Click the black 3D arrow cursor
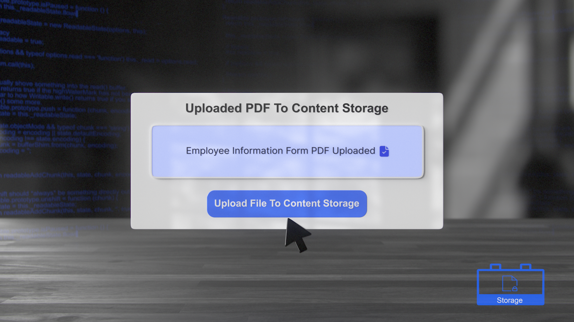The image size is (574, 322). pyautogui.click(x=297, y=235)
